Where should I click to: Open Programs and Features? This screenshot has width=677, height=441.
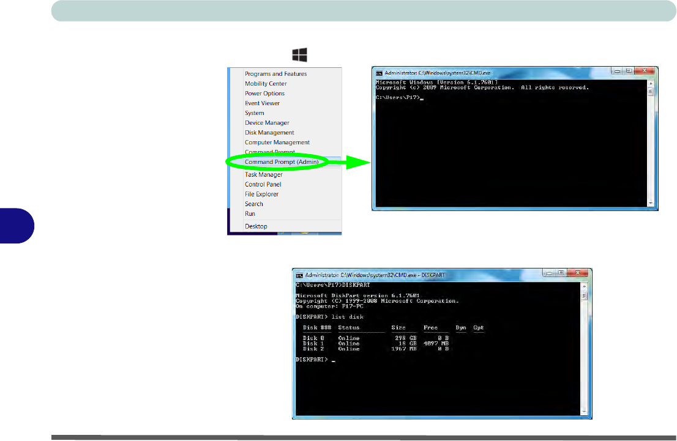point(275,74)
